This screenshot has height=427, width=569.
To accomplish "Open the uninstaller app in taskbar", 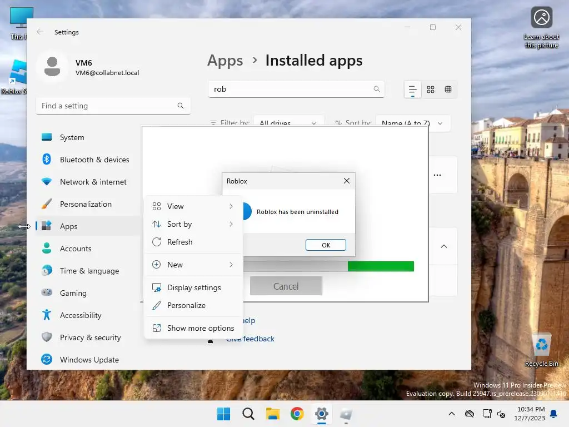I will pos(346,414).
